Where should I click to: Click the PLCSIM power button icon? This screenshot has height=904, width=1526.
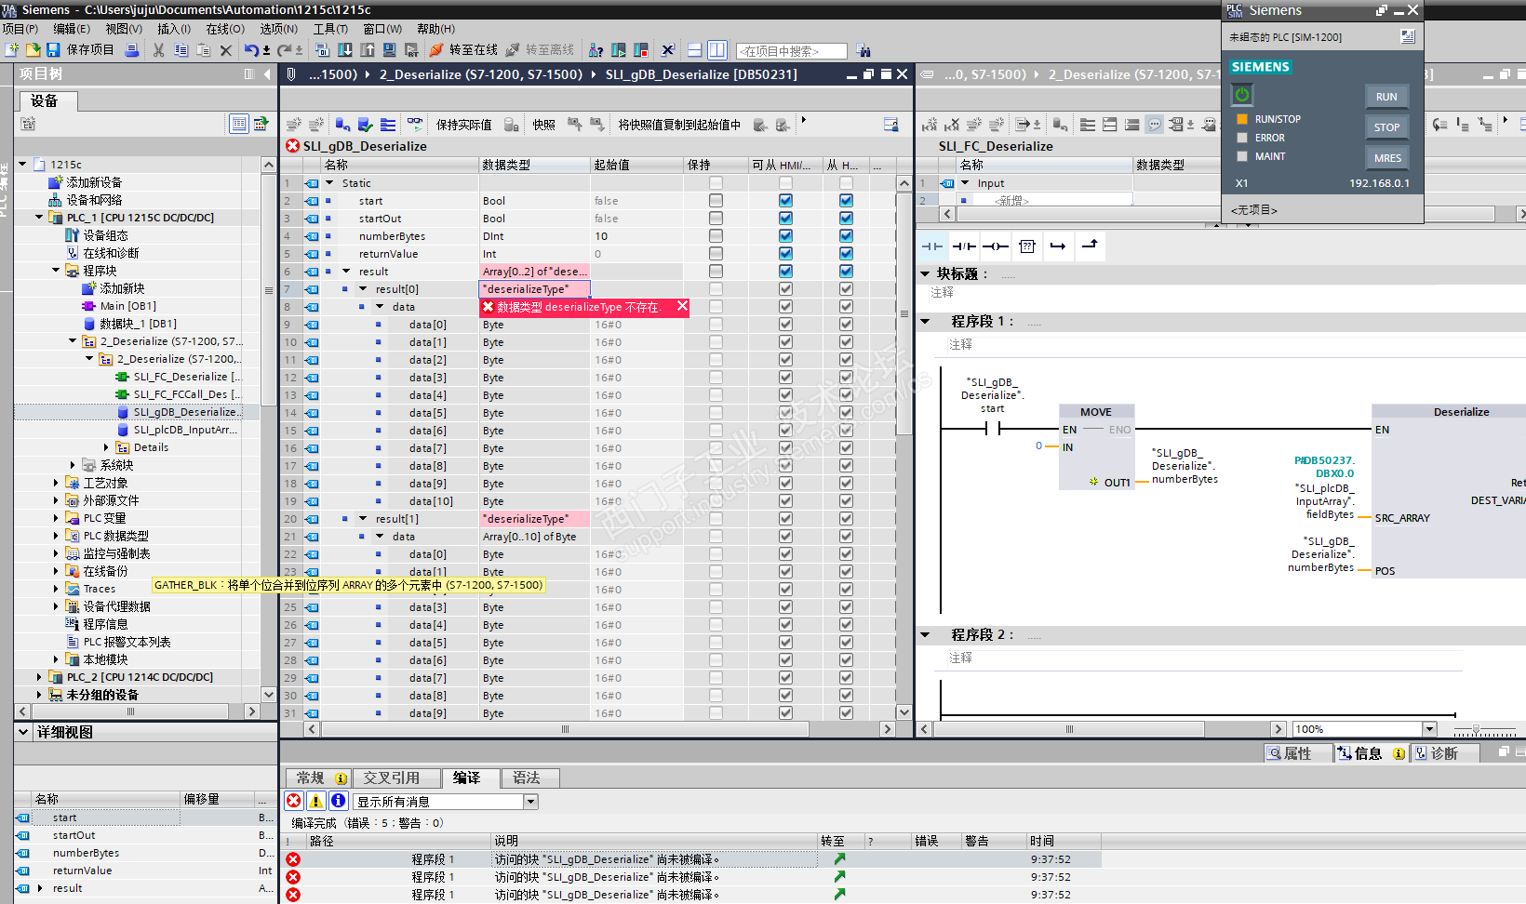click(x=1242, y=95)
